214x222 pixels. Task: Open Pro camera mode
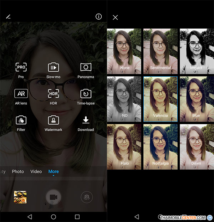(21, 67)
